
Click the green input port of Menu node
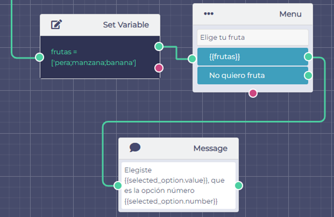[x=192, y=58]
